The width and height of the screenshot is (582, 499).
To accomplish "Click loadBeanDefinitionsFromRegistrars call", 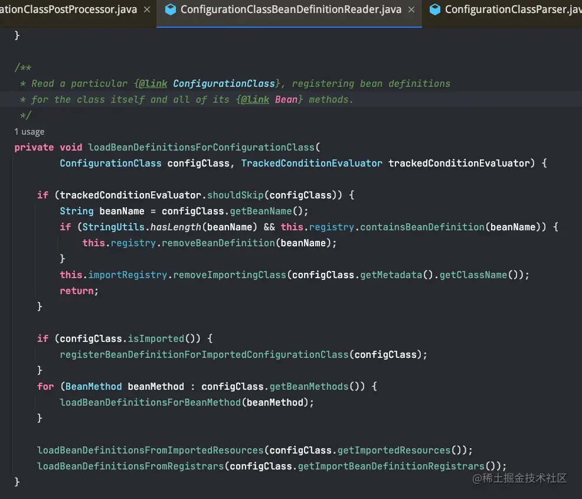I will (130, 467).
